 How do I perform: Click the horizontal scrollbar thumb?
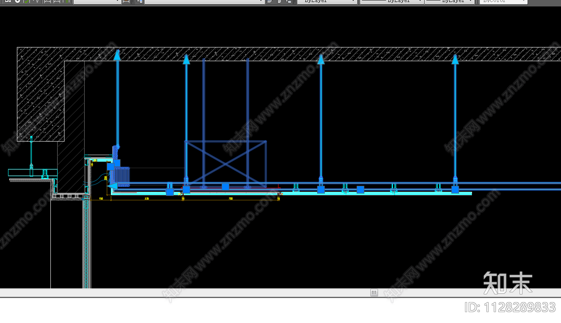coord(374,293)
